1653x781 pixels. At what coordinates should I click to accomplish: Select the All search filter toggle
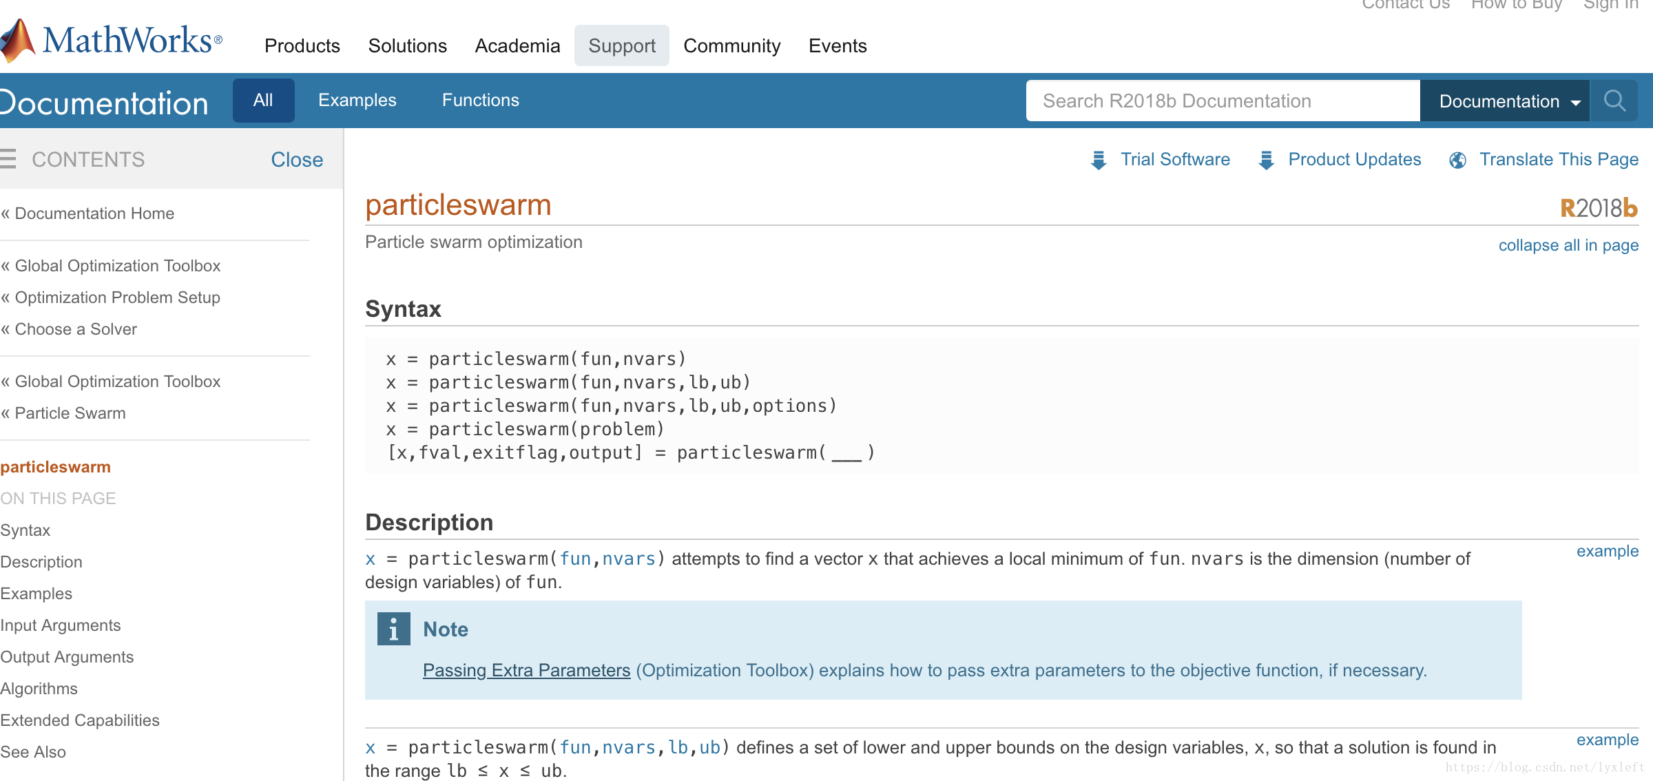[x=260, y=100]
